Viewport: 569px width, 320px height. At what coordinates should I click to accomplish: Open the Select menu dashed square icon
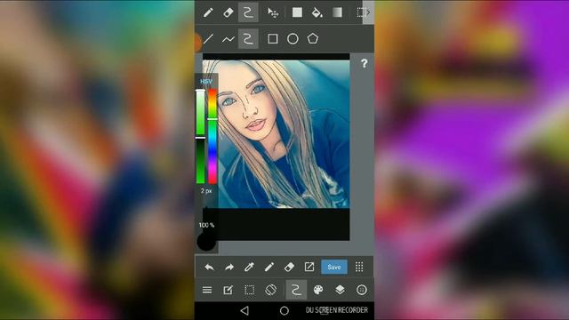[x=249, y=290]
